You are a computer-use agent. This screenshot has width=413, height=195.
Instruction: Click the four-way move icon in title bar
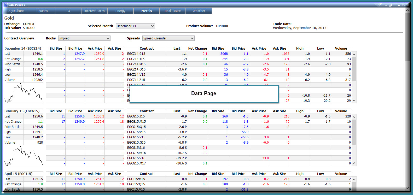point(395,5)
